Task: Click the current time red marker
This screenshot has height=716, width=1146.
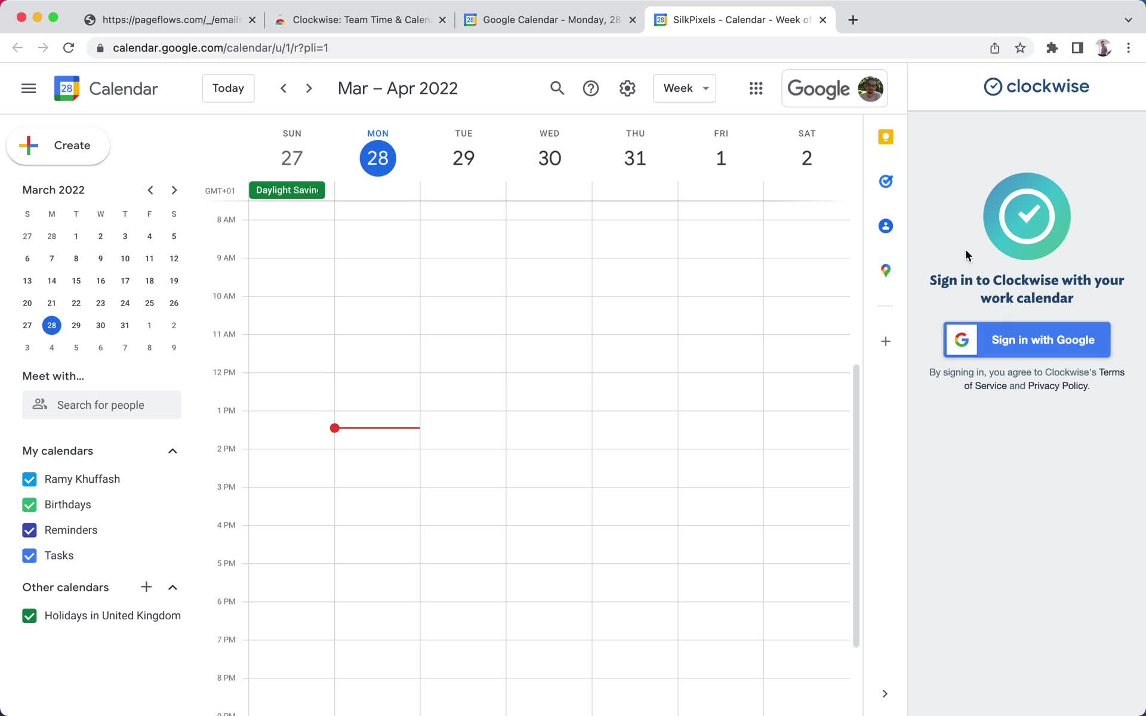Action: 335,428
